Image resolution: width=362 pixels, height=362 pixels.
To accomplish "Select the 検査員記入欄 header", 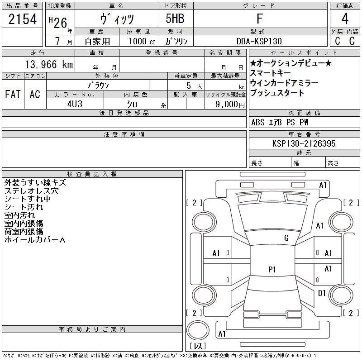I will tap(92, 174).
